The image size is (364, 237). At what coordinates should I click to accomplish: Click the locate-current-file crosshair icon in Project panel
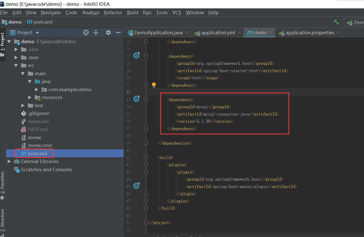[x=86, y=33]
